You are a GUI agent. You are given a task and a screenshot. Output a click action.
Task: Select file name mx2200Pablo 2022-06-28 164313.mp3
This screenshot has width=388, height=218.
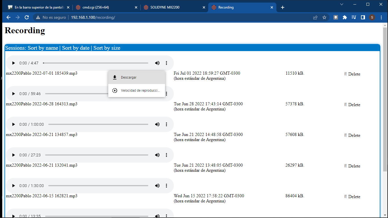[42, 104]
